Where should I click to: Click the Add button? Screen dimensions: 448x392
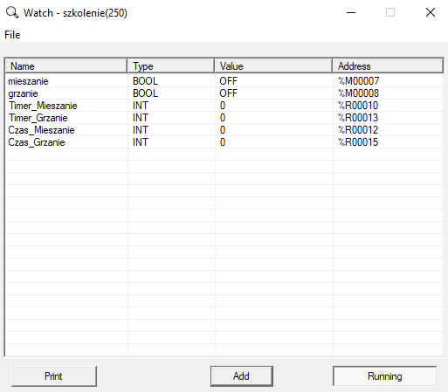tap(242, 376)
